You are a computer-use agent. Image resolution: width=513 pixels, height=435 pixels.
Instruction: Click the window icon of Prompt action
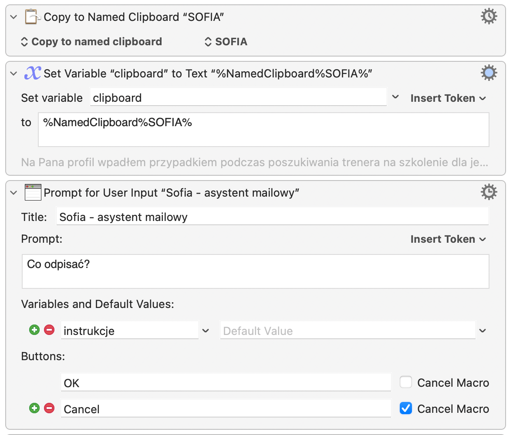pos(32,192)
